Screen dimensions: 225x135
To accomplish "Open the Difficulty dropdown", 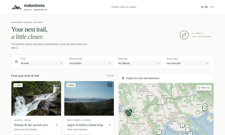I will 139,63.
